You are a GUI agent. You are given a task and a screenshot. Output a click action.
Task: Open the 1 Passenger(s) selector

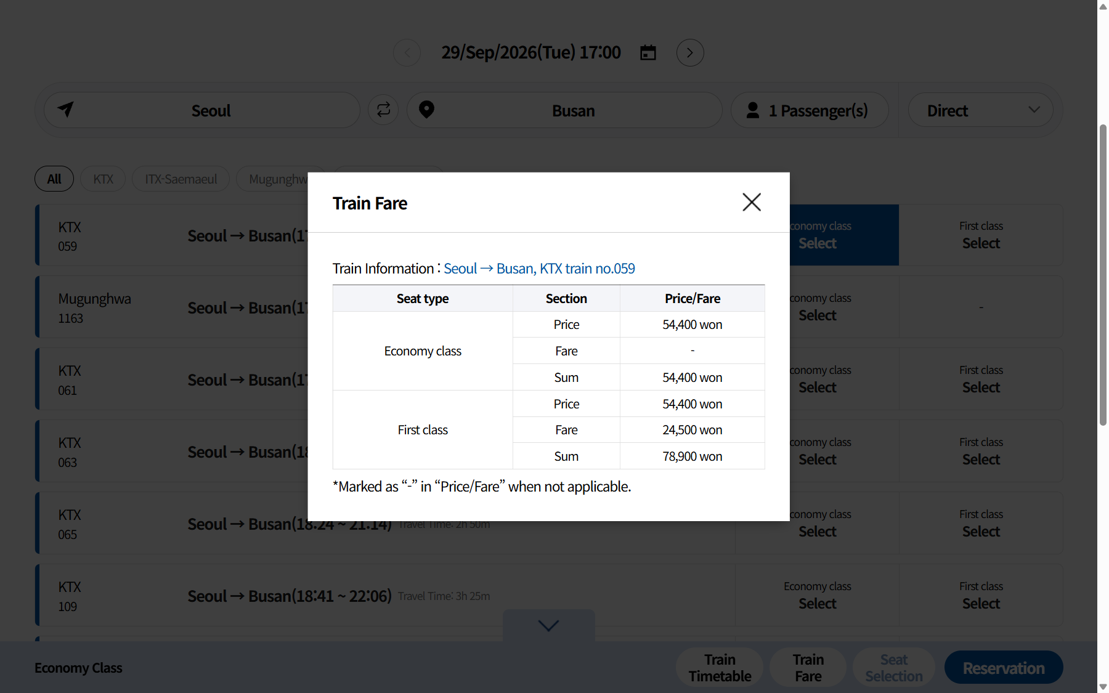click(x=810, y=110)
